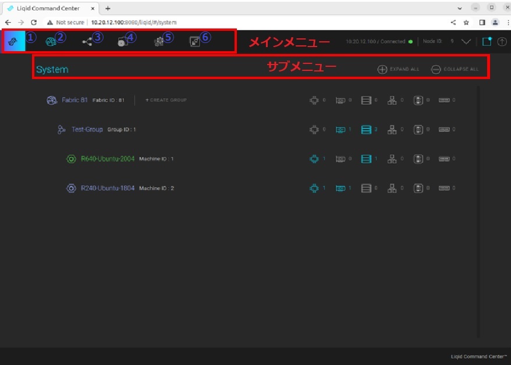Open the sixth main menu resize icon
Screen dimensions: 511x365
194,42
